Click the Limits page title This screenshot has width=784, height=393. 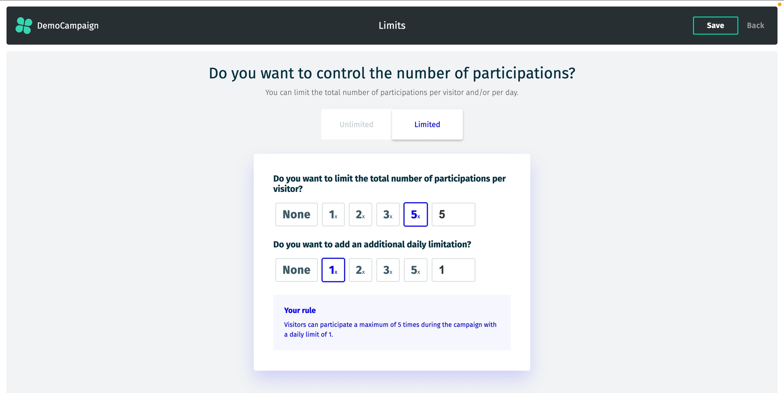pyautogui.click(x=392, y=26)
